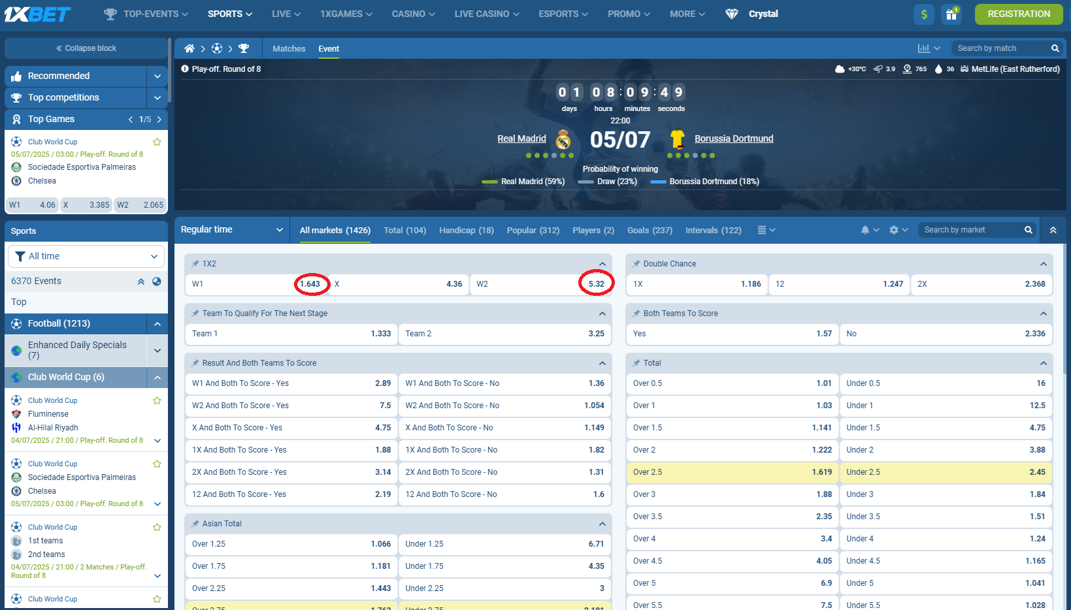Open the notification bell for markets
Image resolution: width=1071 pixels, height=610 pixels.
(x=865, y=230)
